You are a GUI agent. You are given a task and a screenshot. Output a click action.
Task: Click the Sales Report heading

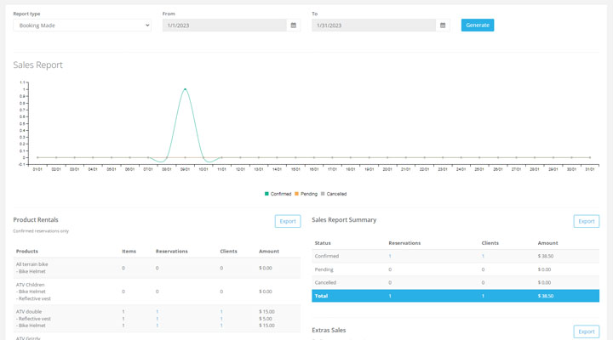pyautogui.click(x=38, y=65)
